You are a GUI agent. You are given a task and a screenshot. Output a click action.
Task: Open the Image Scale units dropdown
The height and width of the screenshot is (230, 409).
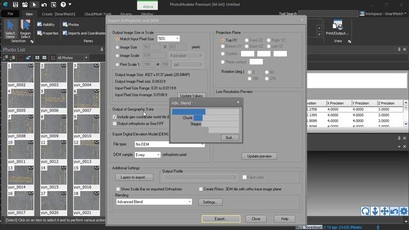pyautogui.click(x=186, y=56)
